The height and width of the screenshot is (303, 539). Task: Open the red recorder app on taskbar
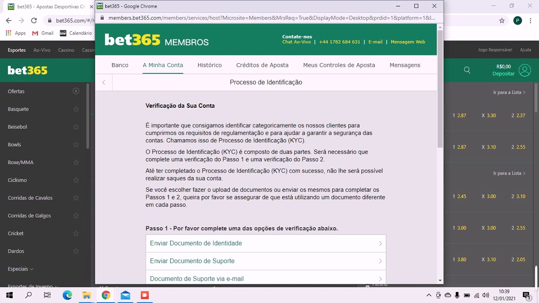(x=144, y=295)
